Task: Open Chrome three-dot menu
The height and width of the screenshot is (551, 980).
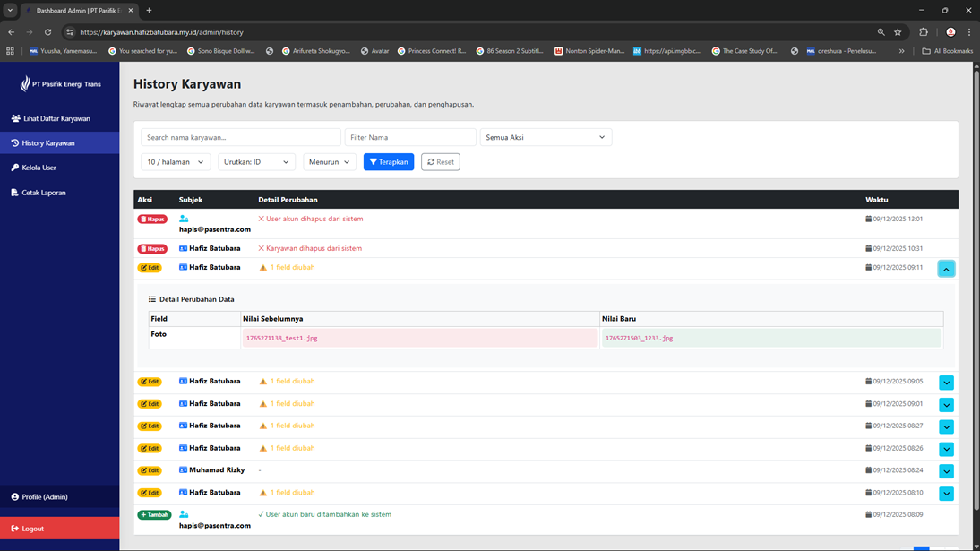Action: (x=969, y=32)
